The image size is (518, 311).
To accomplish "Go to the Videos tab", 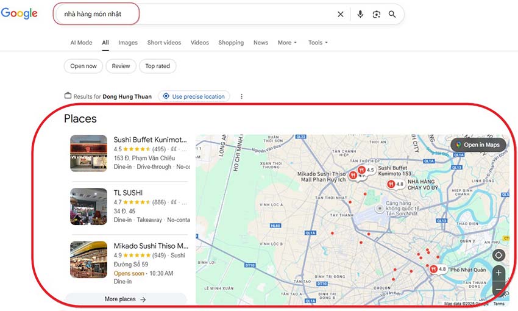I will coord(199,43).
